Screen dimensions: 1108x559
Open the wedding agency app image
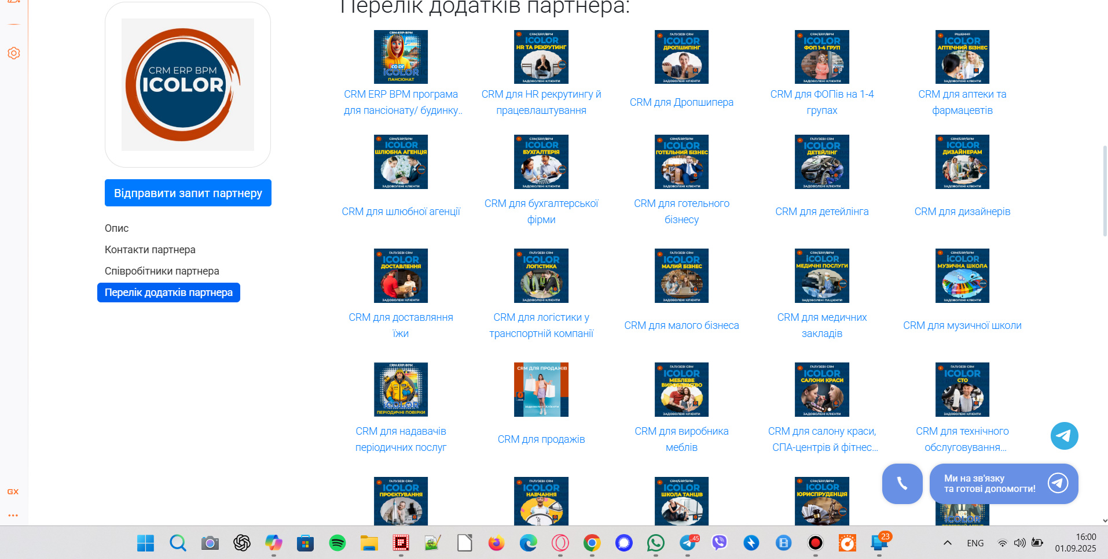pos(401,162)
